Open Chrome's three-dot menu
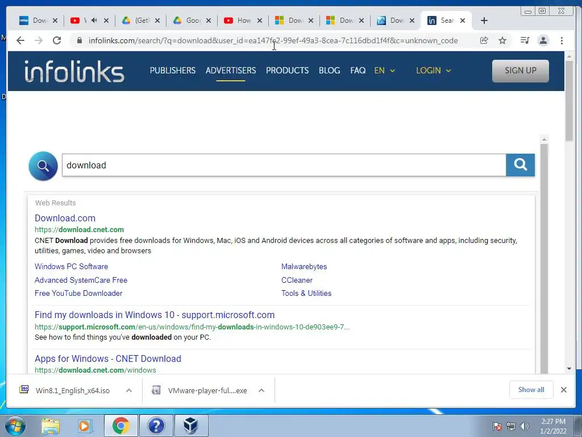The image size is (582, 437). pyautogui.click(x=562, y=40)
